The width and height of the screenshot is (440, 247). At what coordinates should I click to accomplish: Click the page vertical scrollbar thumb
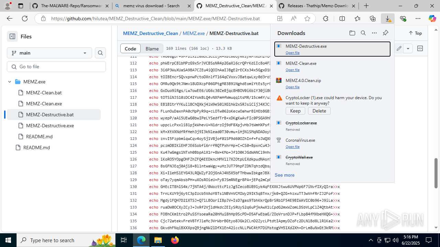[x=436, y=173]
